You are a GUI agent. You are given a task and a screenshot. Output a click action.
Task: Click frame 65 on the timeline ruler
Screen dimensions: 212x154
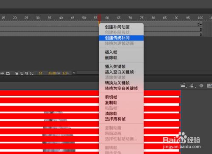pos(119,18)
